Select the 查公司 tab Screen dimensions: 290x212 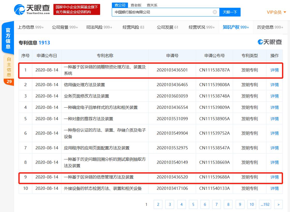[x=120, y=5]
